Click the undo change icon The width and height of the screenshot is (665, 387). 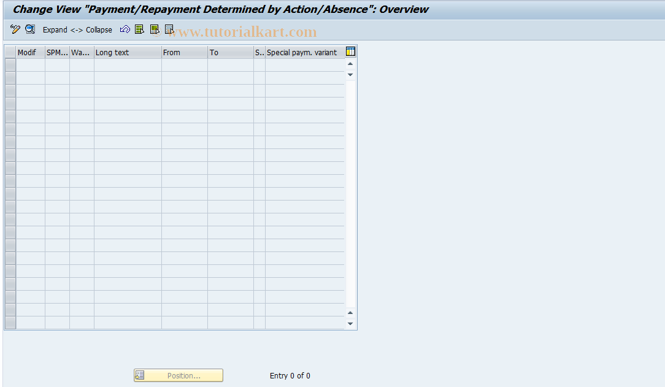tap(125, 29)
